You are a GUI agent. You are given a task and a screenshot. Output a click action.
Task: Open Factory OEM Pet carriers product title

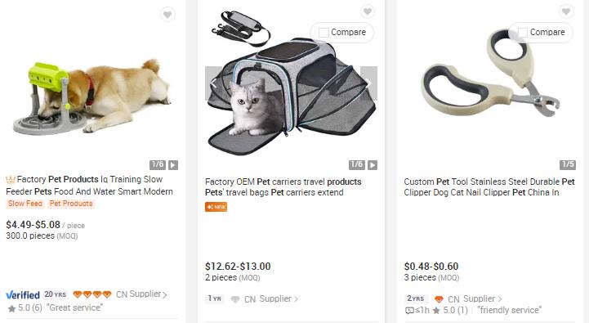coord(283,187)
